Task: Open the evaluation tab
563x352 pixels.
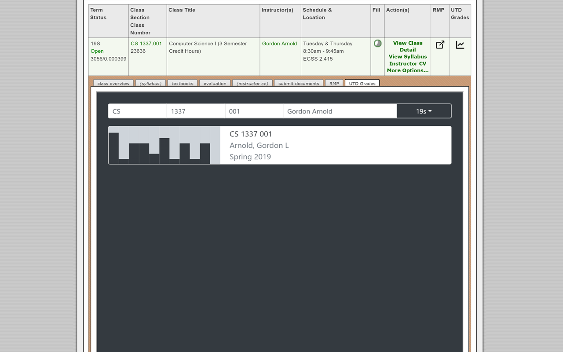Action: point(215,83)
